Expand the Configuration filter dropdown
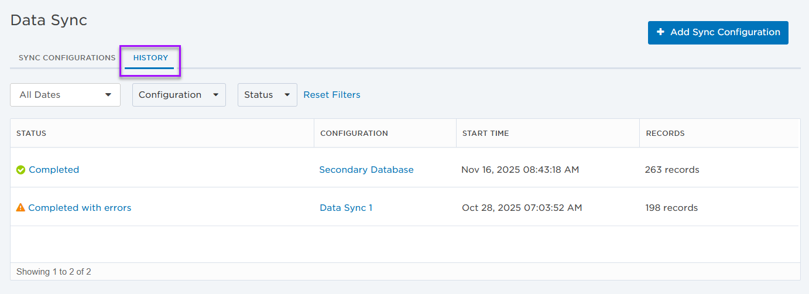 [x=179, y=95]
